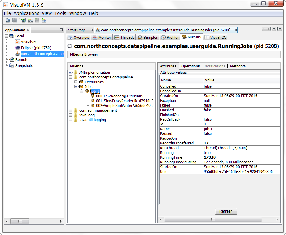Open the View menu

[x=47, y=13]
